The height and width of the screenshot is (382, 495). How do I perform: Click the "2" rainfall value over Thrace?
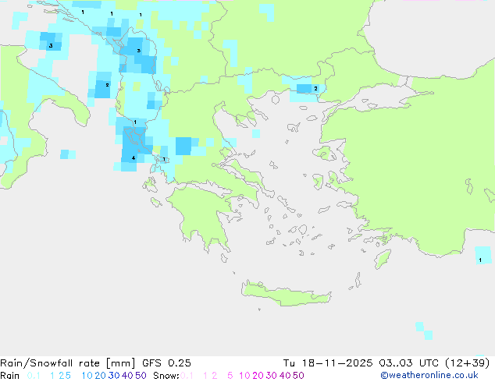coord(315,89)
